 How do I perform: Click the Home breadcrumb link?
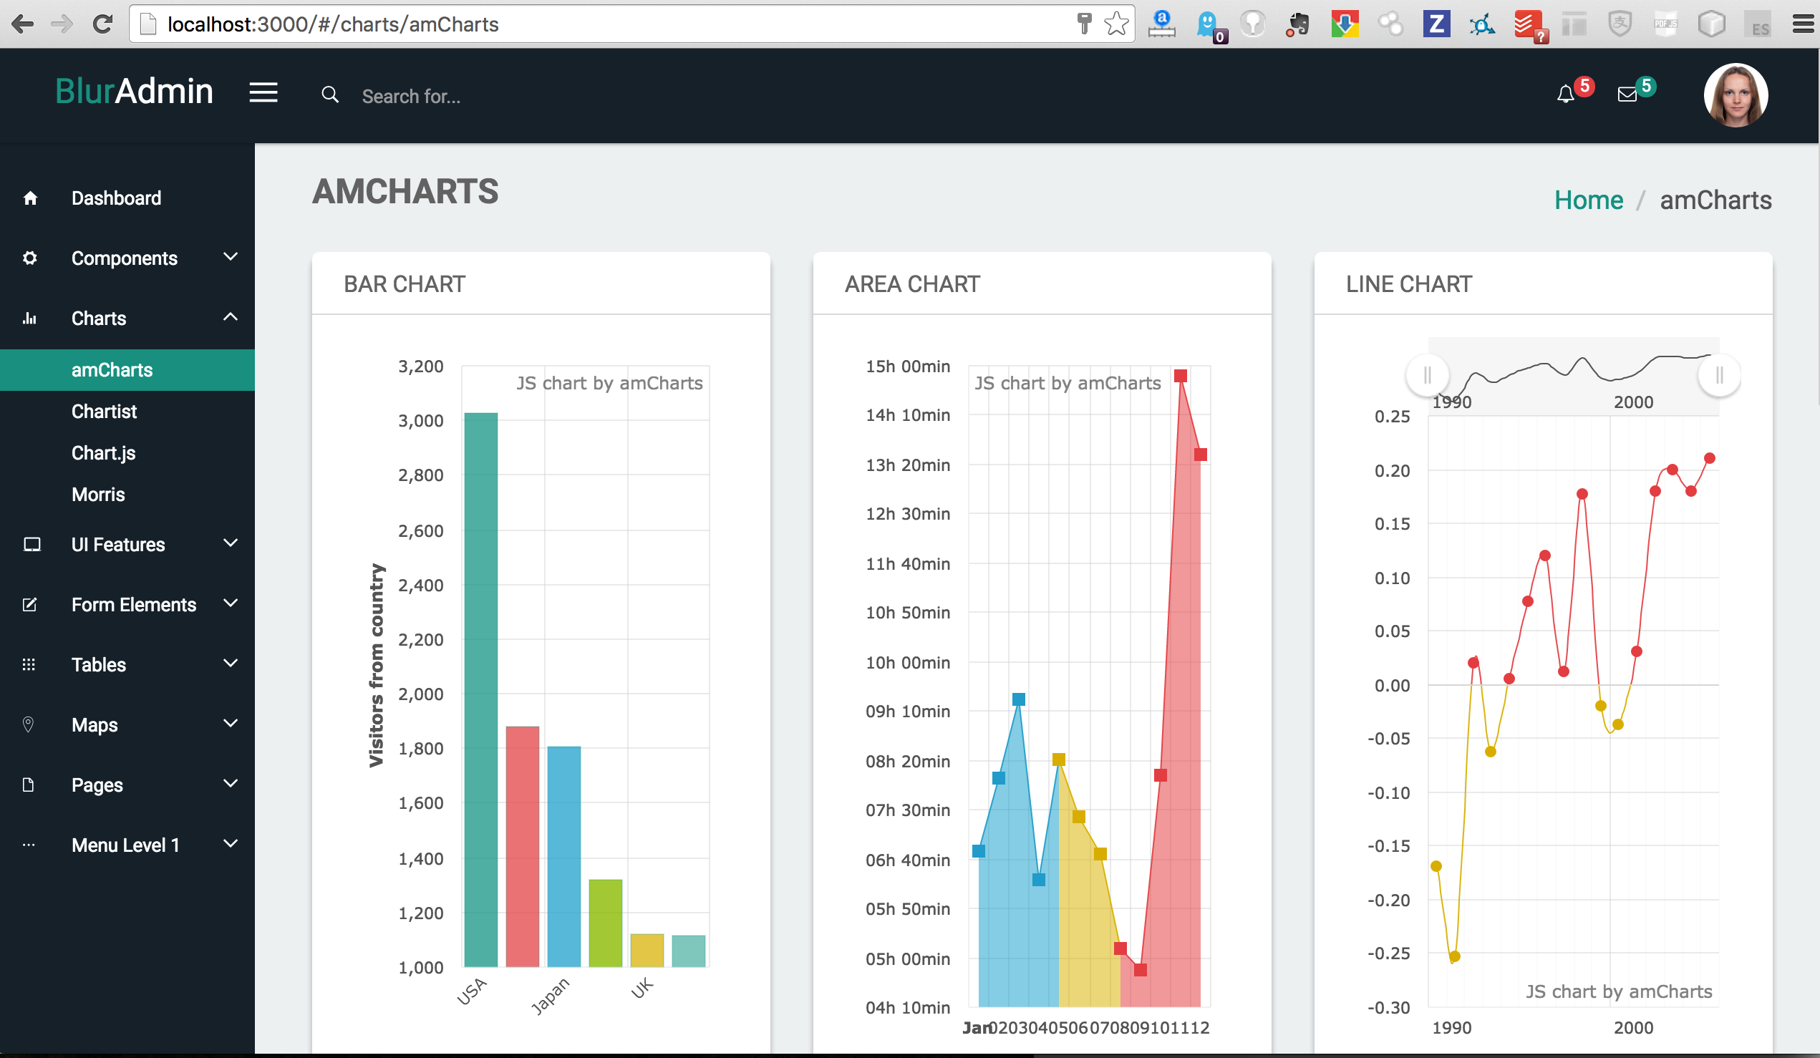tap(1588, 200)
